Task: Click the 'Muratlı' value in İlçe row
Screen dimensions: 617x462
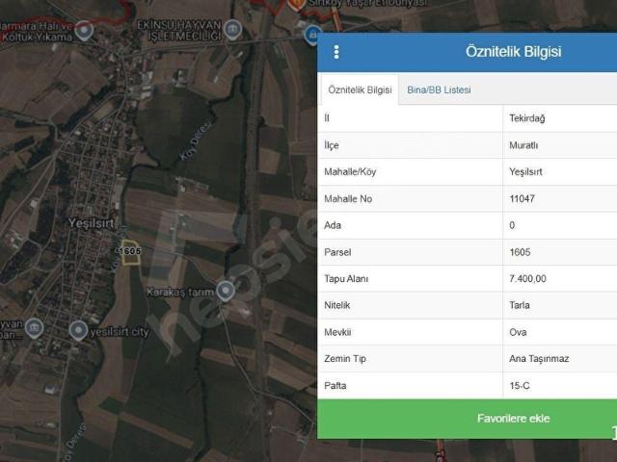Action: (523, 145)
